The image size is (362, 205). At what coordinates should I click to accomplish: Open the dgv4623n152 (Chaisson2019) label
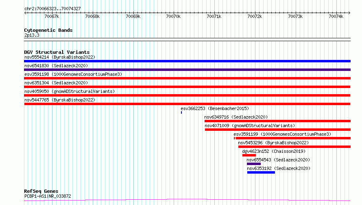(x=274, y=151)
